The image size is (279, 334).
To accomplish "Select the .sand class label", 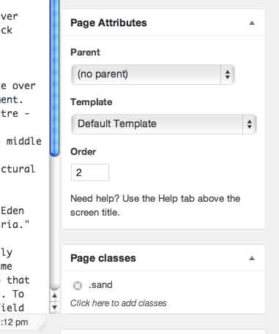I will coord(100,285).
